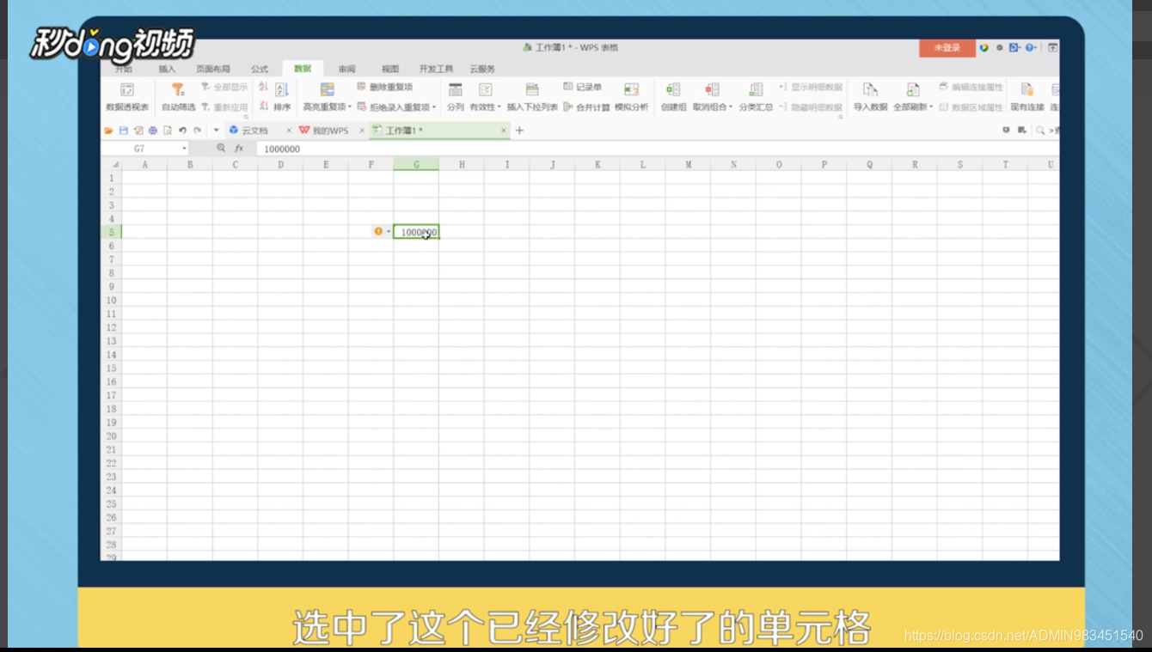Image resolution: width=1152 pixels, height=652 pixels.
Task: Click the print icon in quick toolbar
Action: point(153,131)
